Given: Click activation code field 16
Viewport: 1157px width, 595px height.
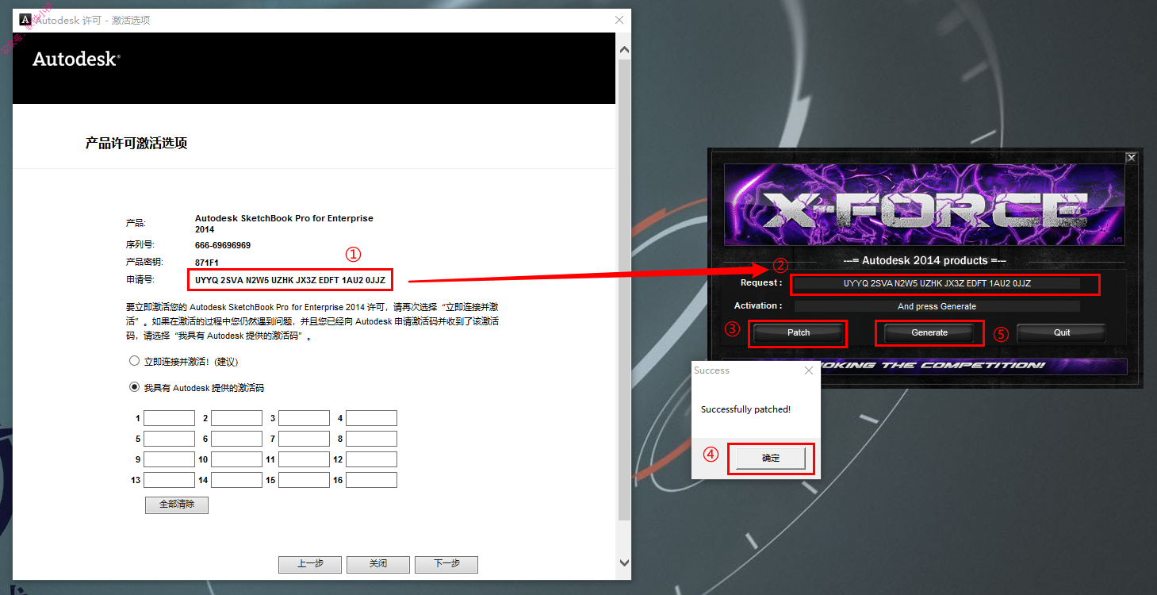Looking at the screenshot, I should point(371,480).
